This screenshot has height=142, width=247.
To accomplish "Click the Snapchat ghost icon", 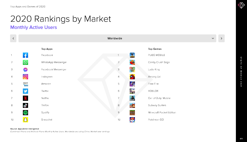I will point(25,120).
